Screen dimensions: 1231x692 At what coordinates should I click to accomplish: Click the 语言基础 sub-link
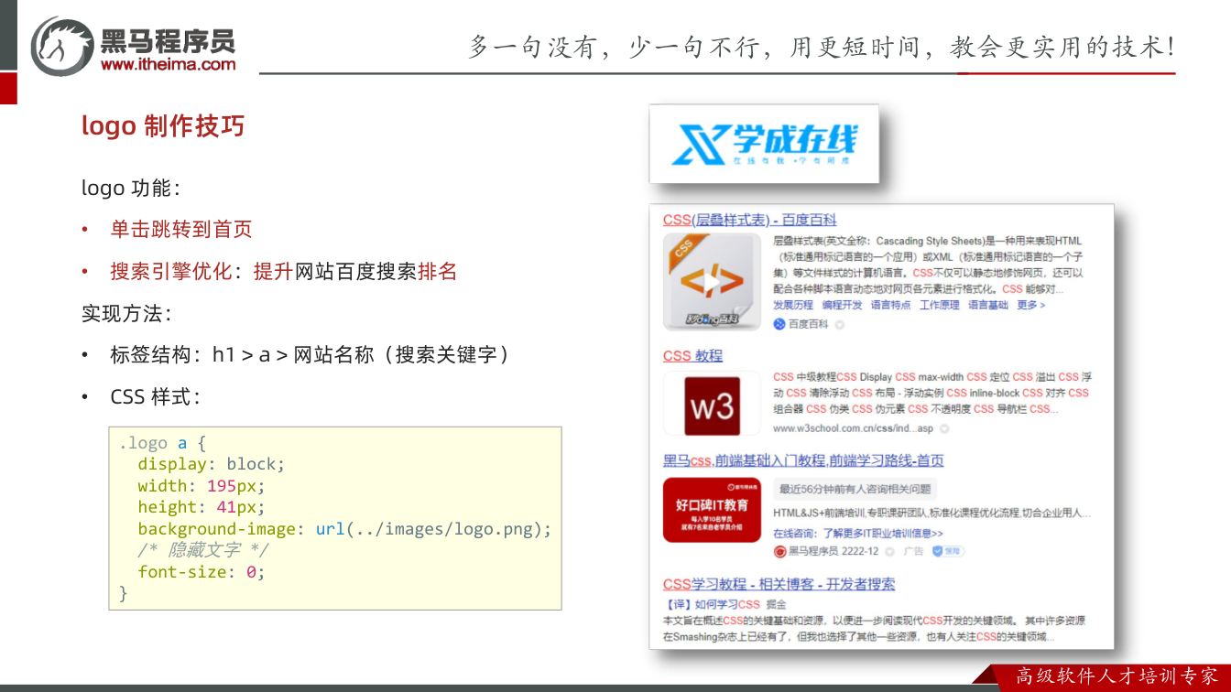click(988, 305)
